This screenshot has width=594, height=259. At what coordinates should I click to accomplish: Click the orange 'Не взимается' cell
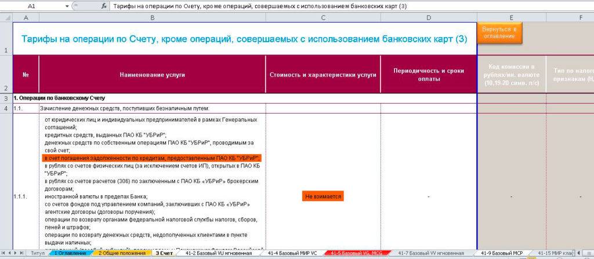323,197
